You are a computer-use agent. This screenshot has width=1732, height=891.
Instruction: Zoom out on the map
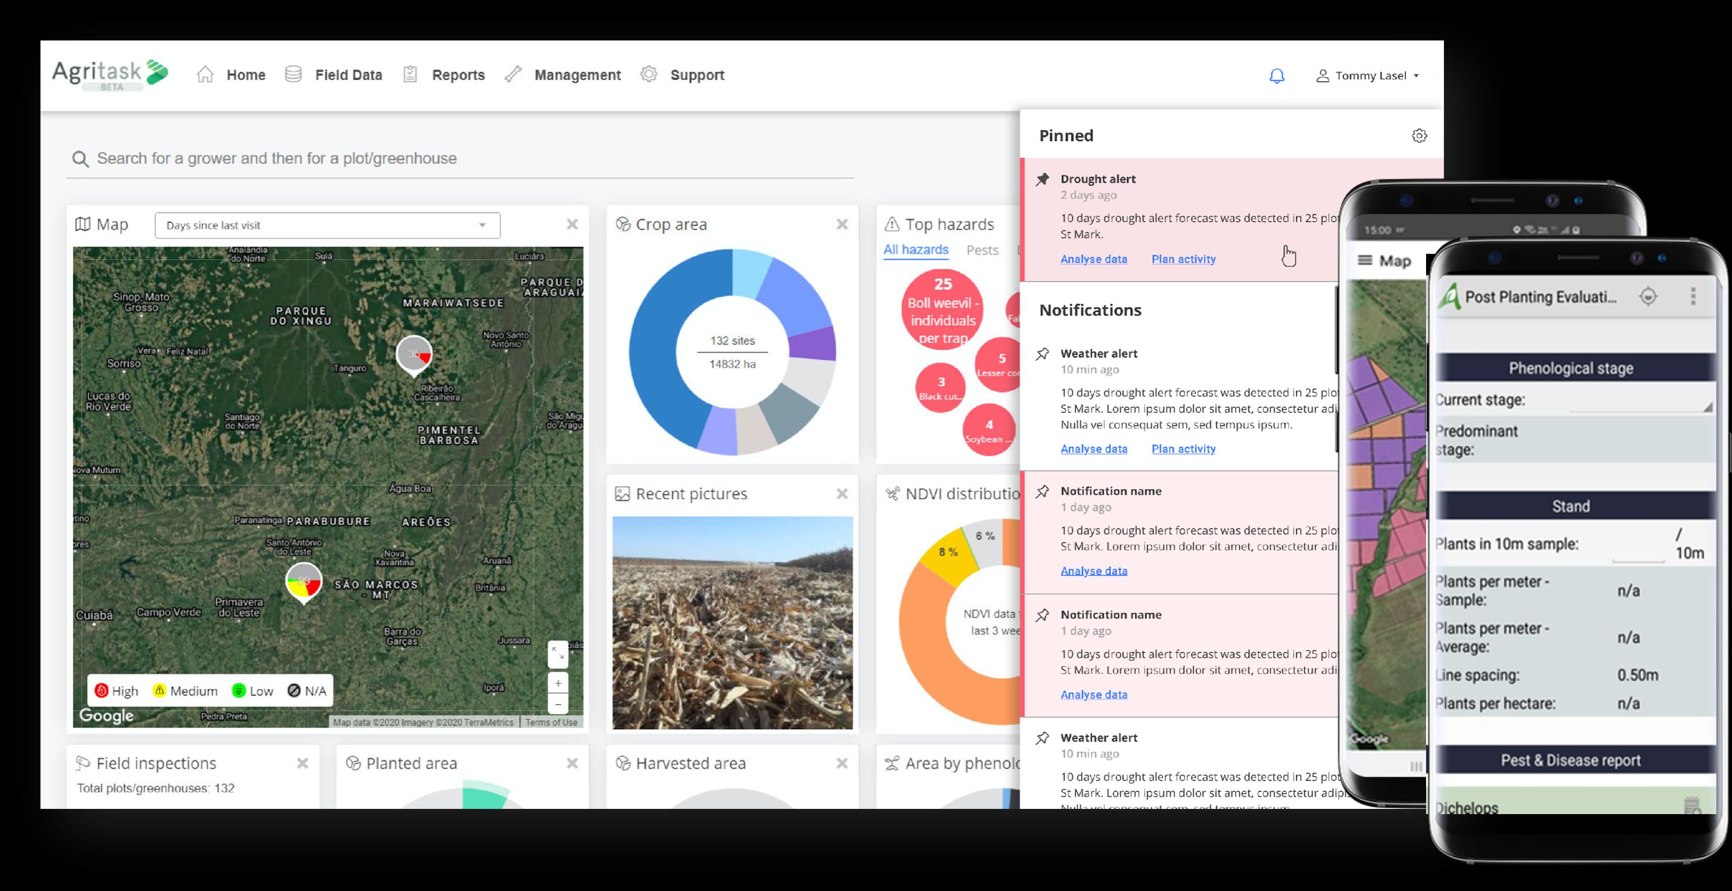pyautogui.click(x=558, y=704)
